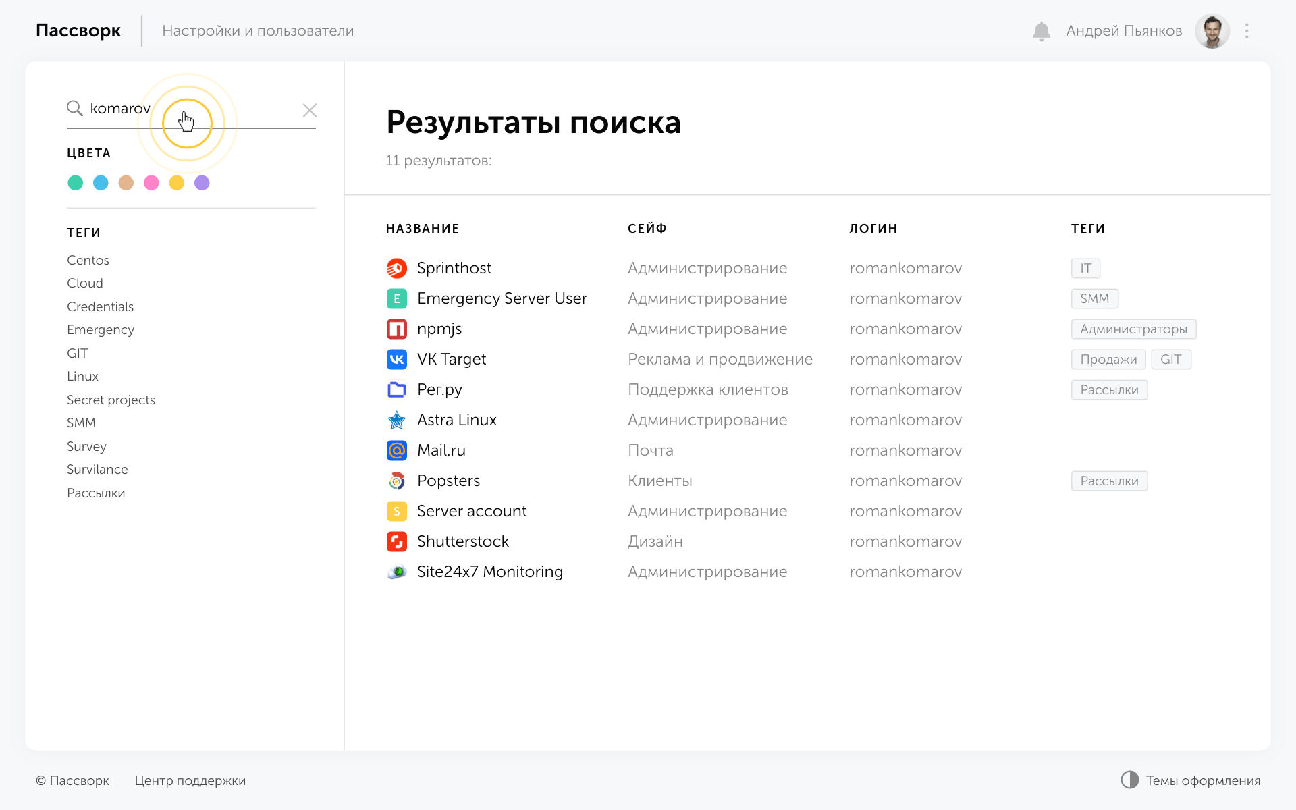Viewport: 1296px width, 810px height.
Task: Filter by the yellow color swatch
Action: [177, 183]
